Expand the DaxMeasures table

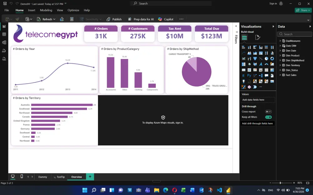pos(280,41)
